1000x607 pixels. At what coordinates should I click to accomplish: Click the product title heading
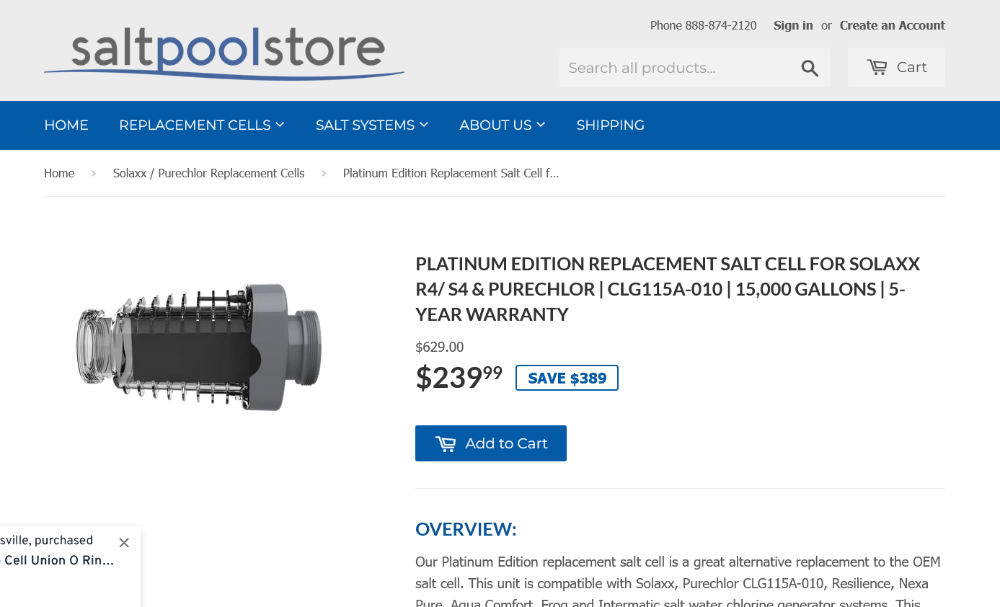[x=668, y=289]
